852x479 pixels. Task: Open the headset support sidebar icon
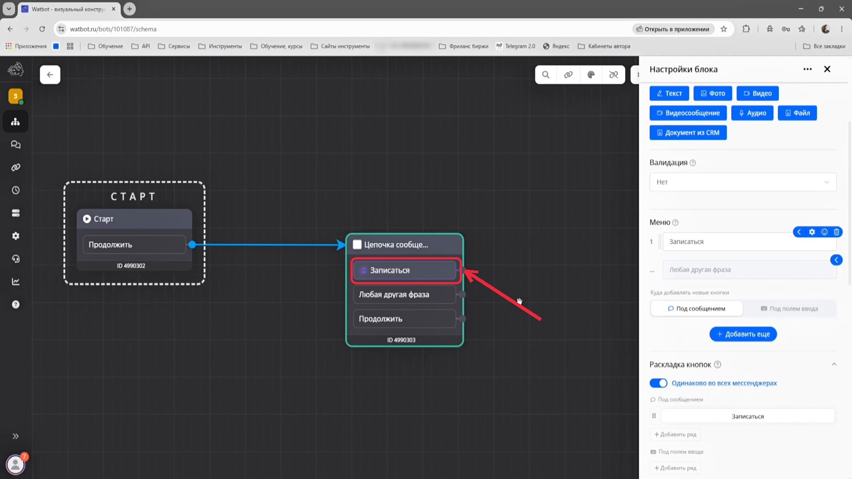16,259
